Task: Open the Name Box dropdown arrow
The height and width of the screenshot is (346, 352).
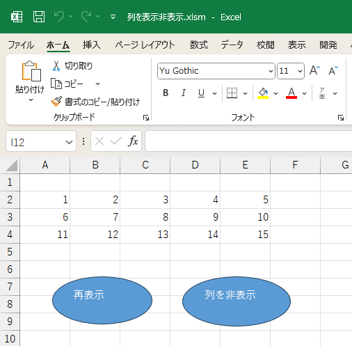Action: click(69, 142)
